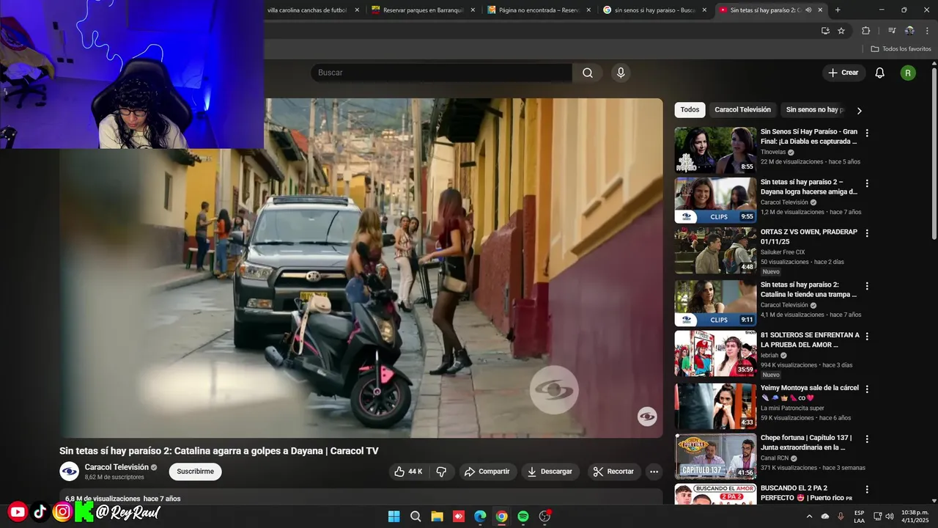This screenshot has width=938, height=528.
Task: Open Chrome media controls icon
Action: (892, 31)
